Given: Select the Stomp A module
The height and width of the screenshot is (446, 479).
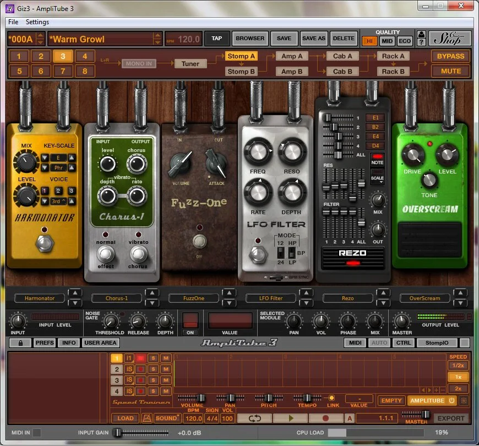Looking at the screenshot, I should coord(241,56).
